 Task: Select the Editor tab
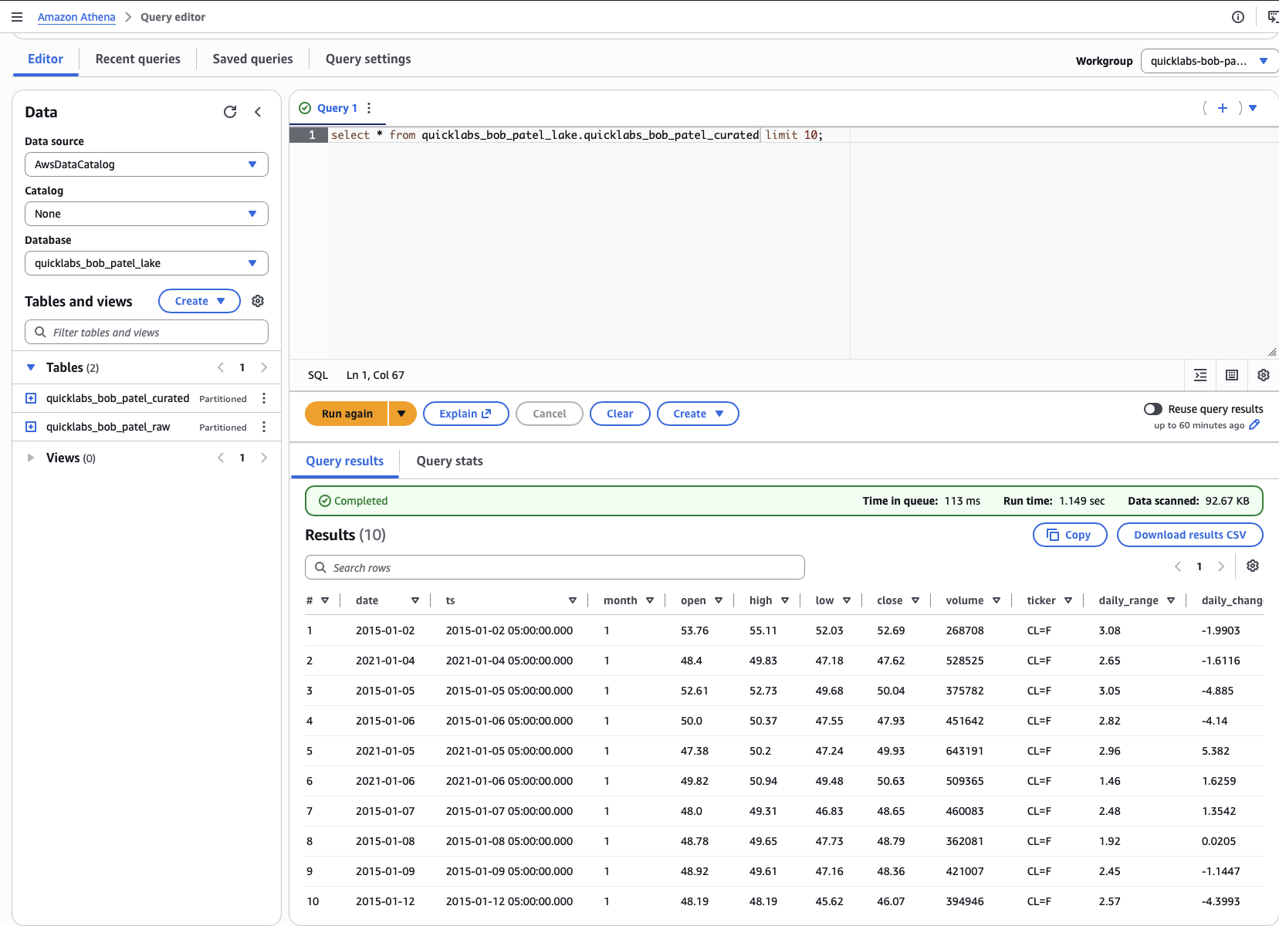coord(46,59)
